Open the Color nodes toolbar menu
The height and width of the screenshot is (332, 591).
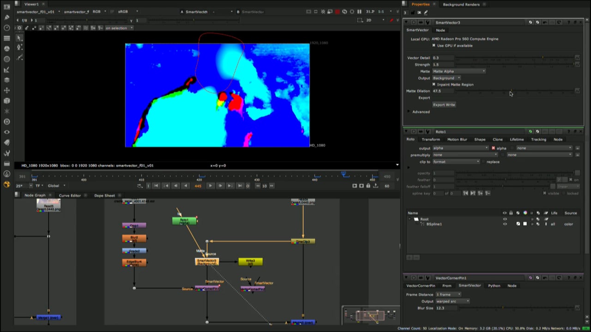click(x=6, y=48)
